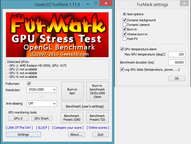Open the Resolution dropdown
This screenshot has width=191, height=144.
coord(42,89)
